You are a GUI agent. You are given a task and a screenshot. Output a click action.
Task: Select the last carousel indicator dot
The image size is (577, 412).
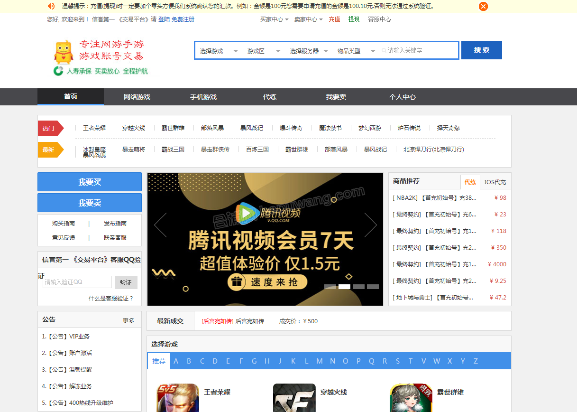pyautogui.click(x=373, y=287)
